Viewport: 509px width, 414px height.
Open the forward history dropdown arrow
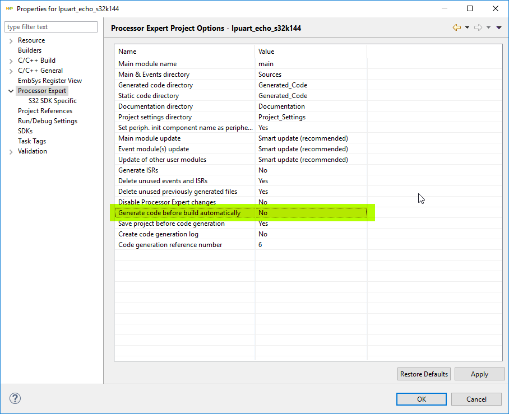point(488,27)
